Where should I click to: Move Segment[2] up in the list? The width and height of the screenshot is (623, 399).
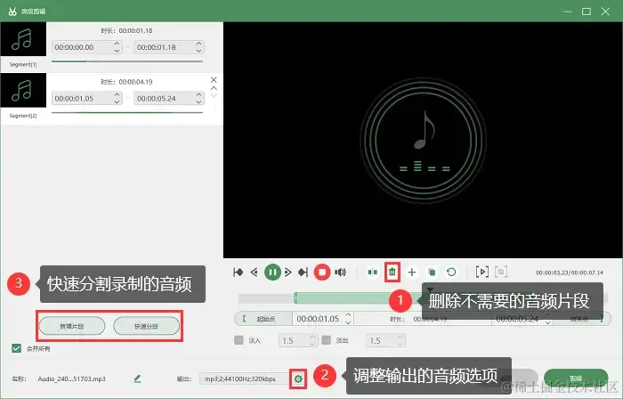[214, 88]
